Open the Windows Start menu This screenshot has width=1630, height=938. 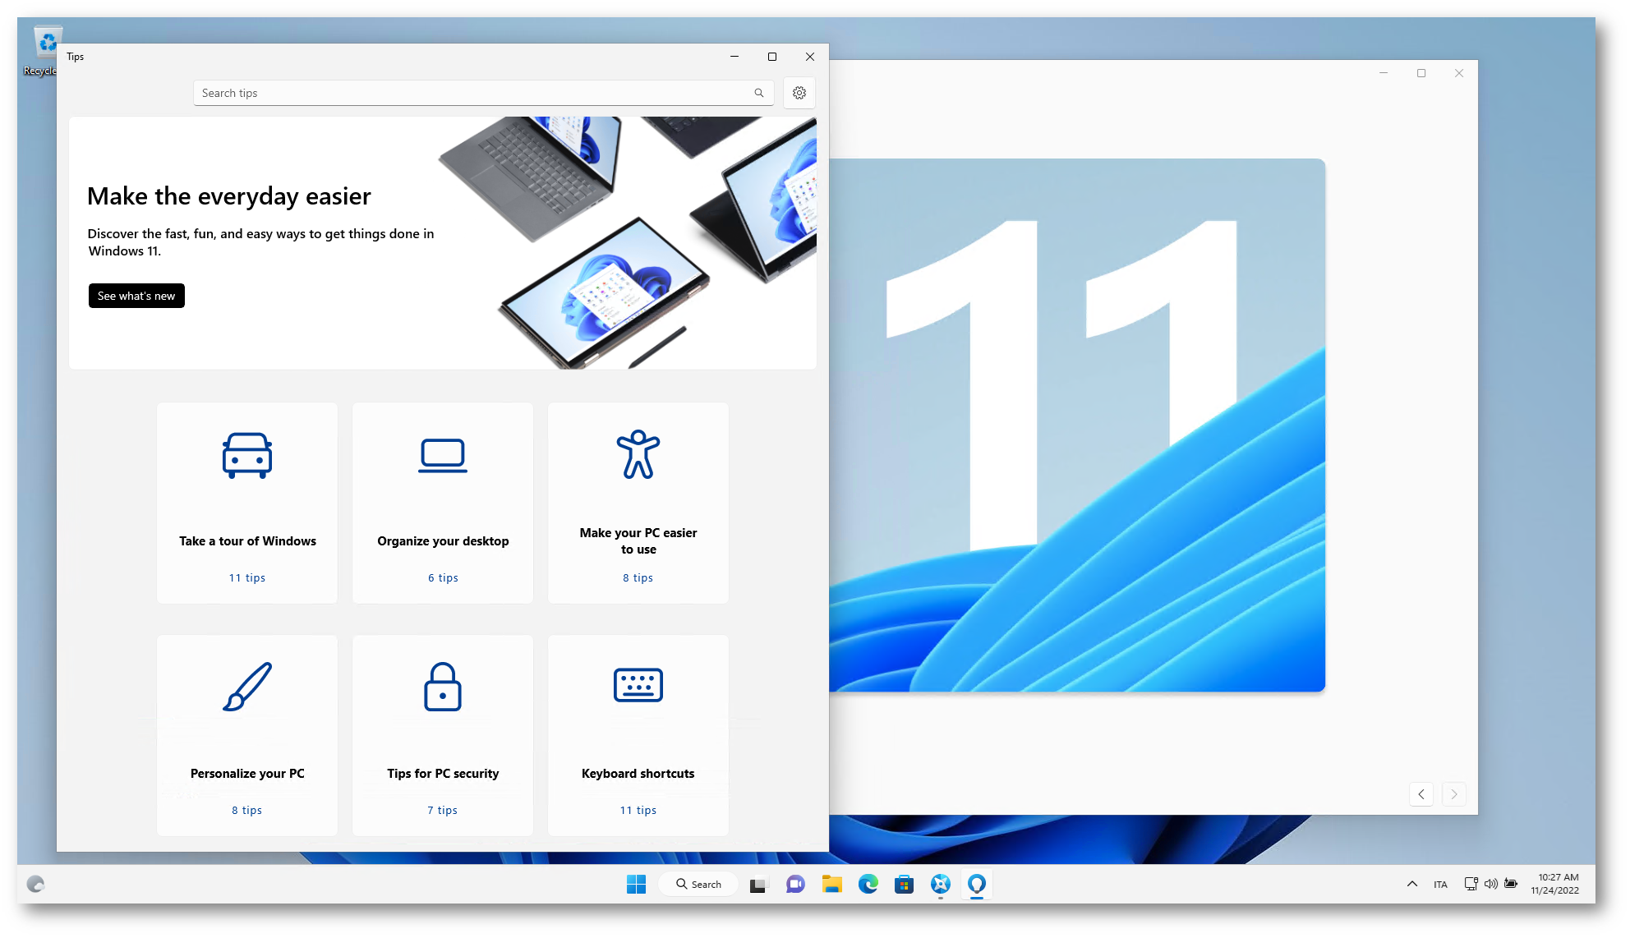tap(636, 884)
